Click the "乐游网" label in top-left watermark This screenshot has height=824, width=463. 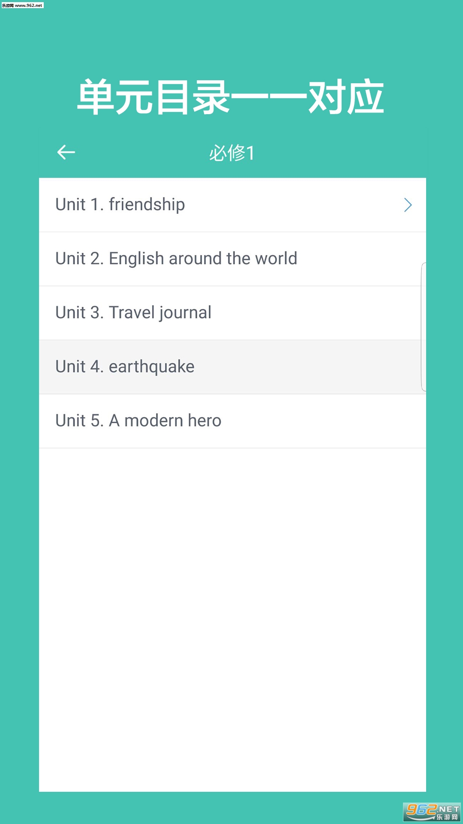[x=8, y=5]
